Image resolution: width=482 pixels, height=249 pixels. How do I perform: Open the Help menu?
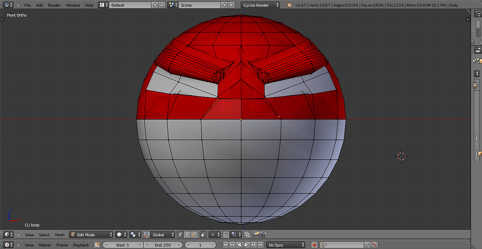tap(89, 5)
